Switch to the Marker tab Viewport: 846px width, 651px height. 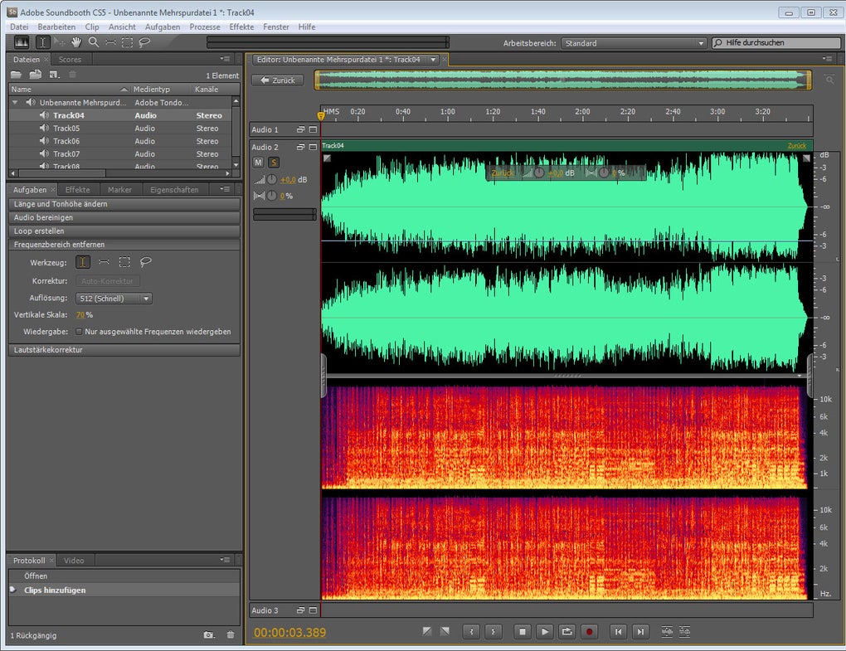click(119, 190)
